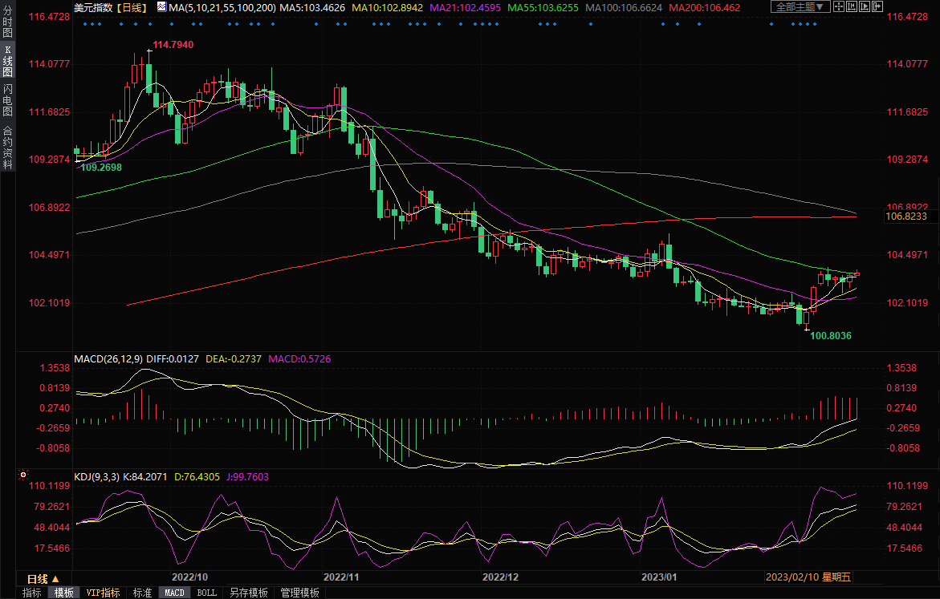Select the 指标 bottom tab

pos(32,593)
